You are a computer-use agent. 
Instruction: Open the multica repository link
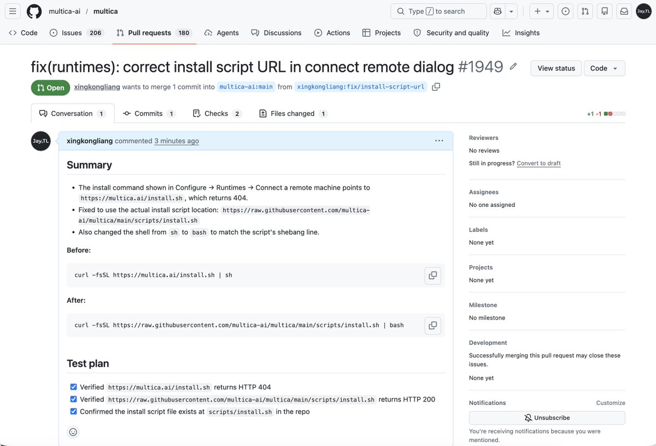106,11
